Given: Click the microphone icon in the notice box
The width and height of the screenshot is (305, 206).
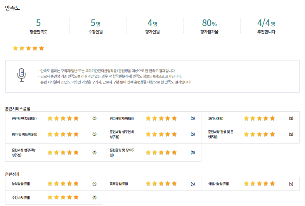Looking at the screenshot, I should click(22, 74).
